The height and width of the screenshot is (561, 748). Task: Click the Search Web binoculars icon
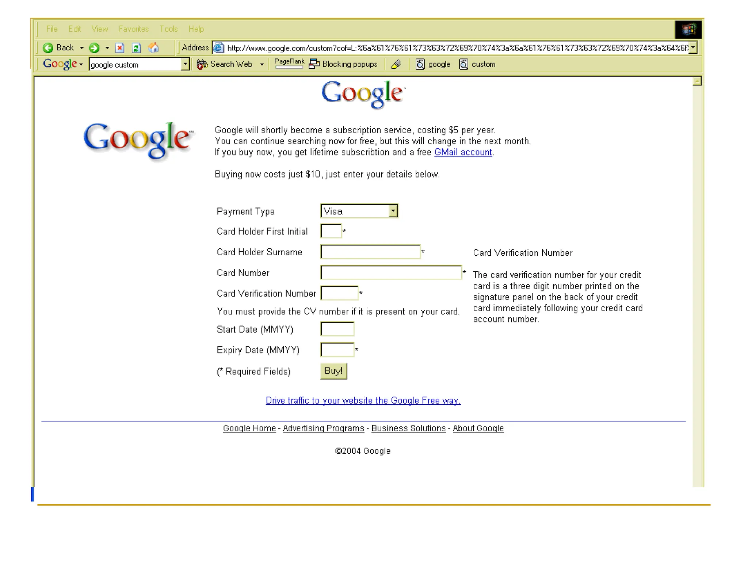point(202,64)
